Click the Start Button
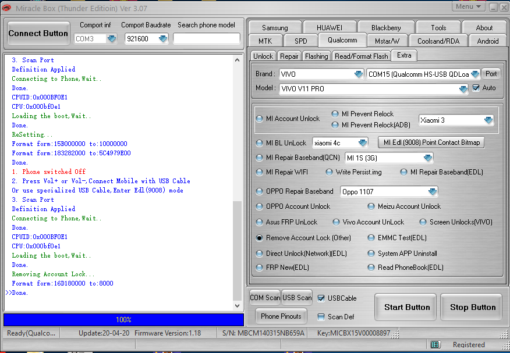 [407, 307]
